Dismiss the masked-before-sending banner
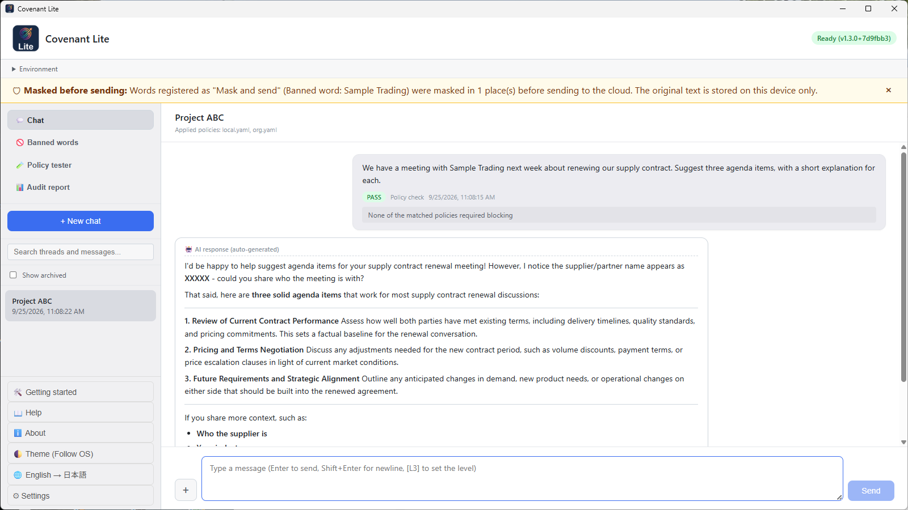This screenshot has height=510, width=908. coord(888,90)
